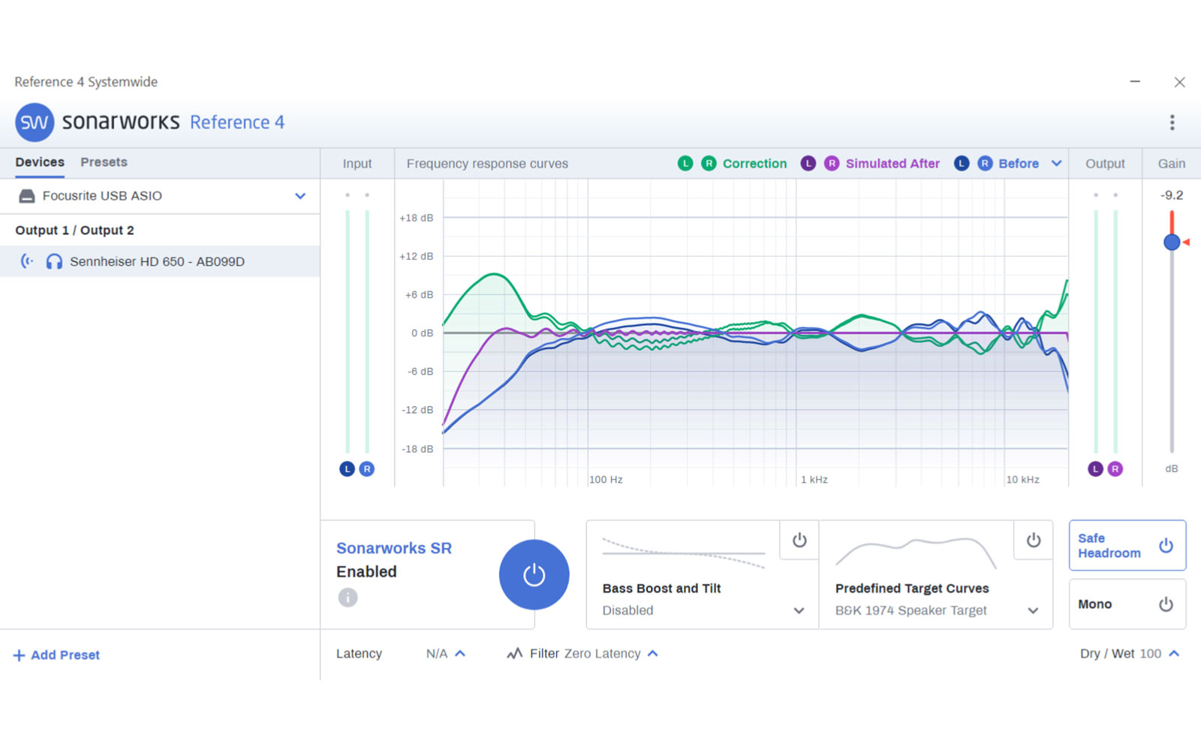Toggle the Bass Boost and Tilt power button
Viewport: 1201px width, 756px height.
point(799,540)
